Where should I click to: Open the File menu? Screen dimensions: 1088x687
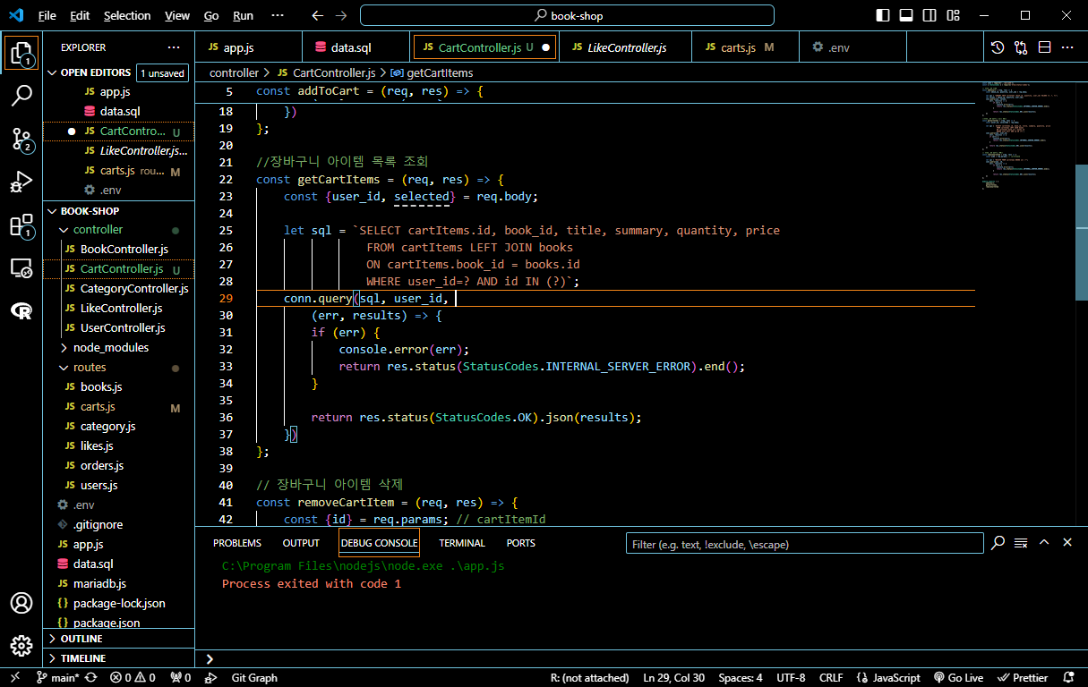tap(47, 15)
